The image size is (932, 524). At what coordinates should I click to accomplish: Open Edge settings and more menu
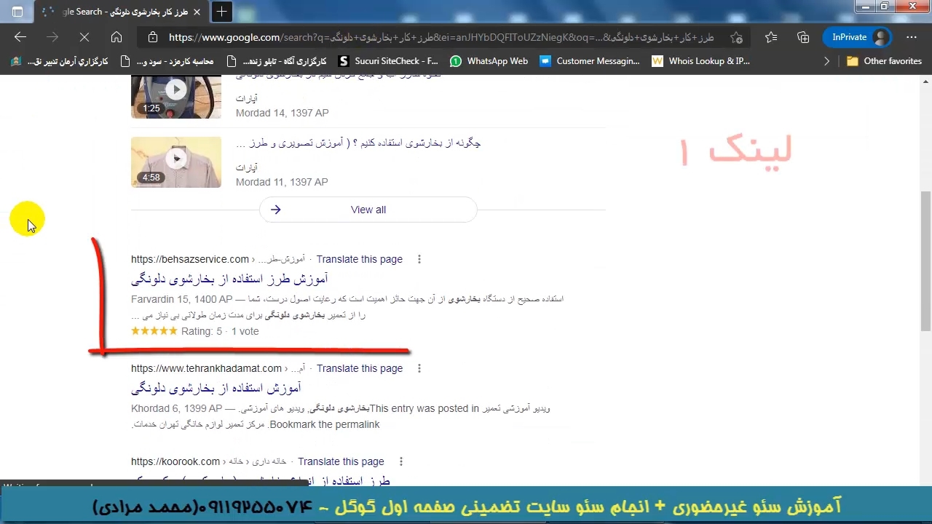click(x=912, y=37)
